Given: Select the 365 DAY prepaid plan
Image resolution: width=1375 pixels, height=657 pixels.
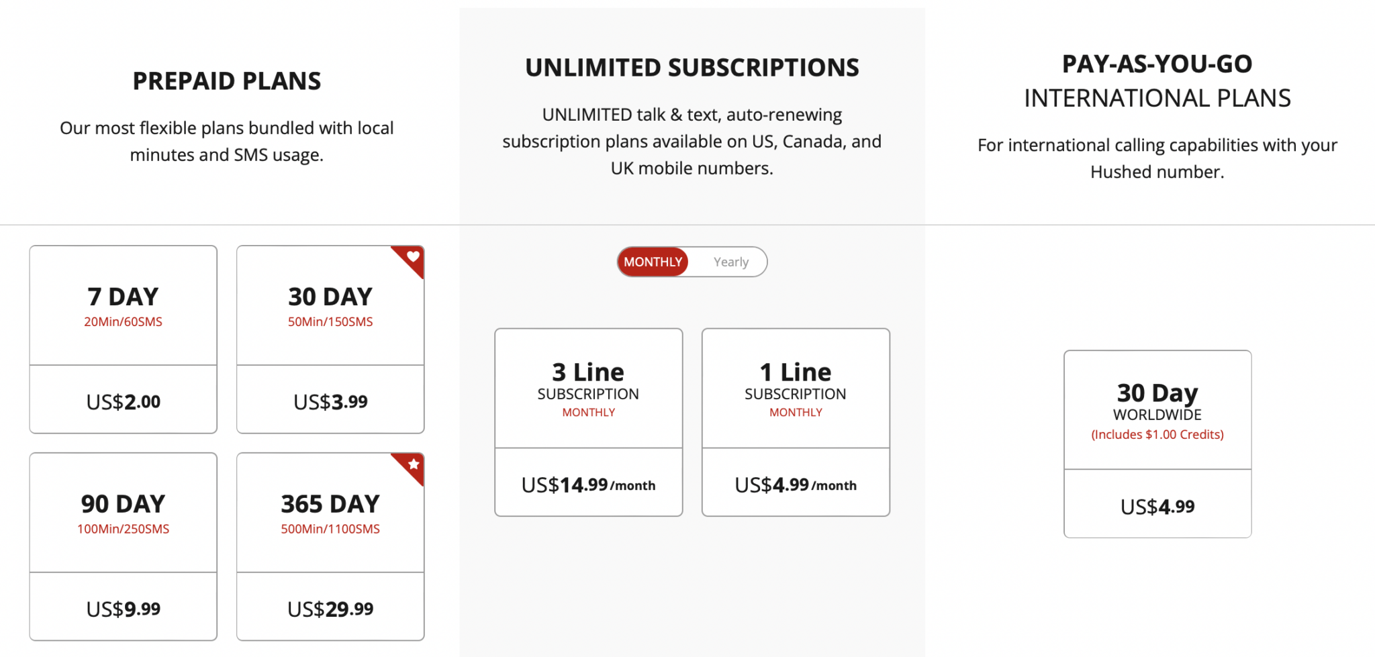Looking at the screenshot, I should tap(330, 513).
